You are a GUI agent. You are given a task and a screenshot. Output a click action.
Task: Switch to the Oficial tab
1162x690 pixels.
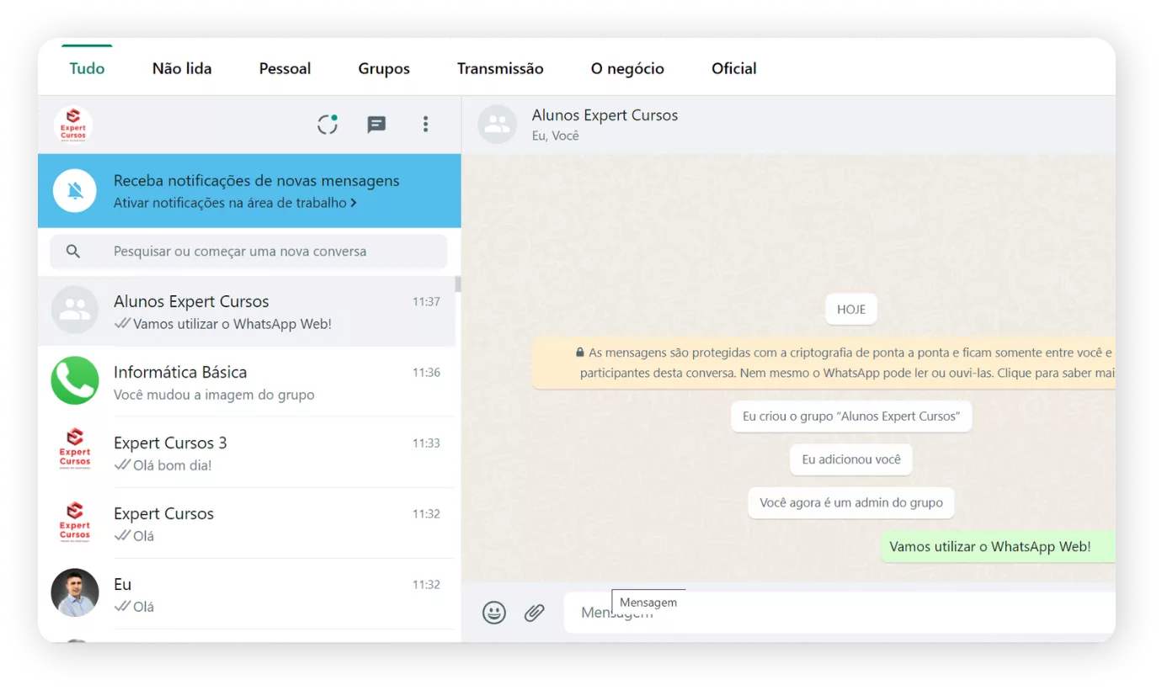click(734, 69)
